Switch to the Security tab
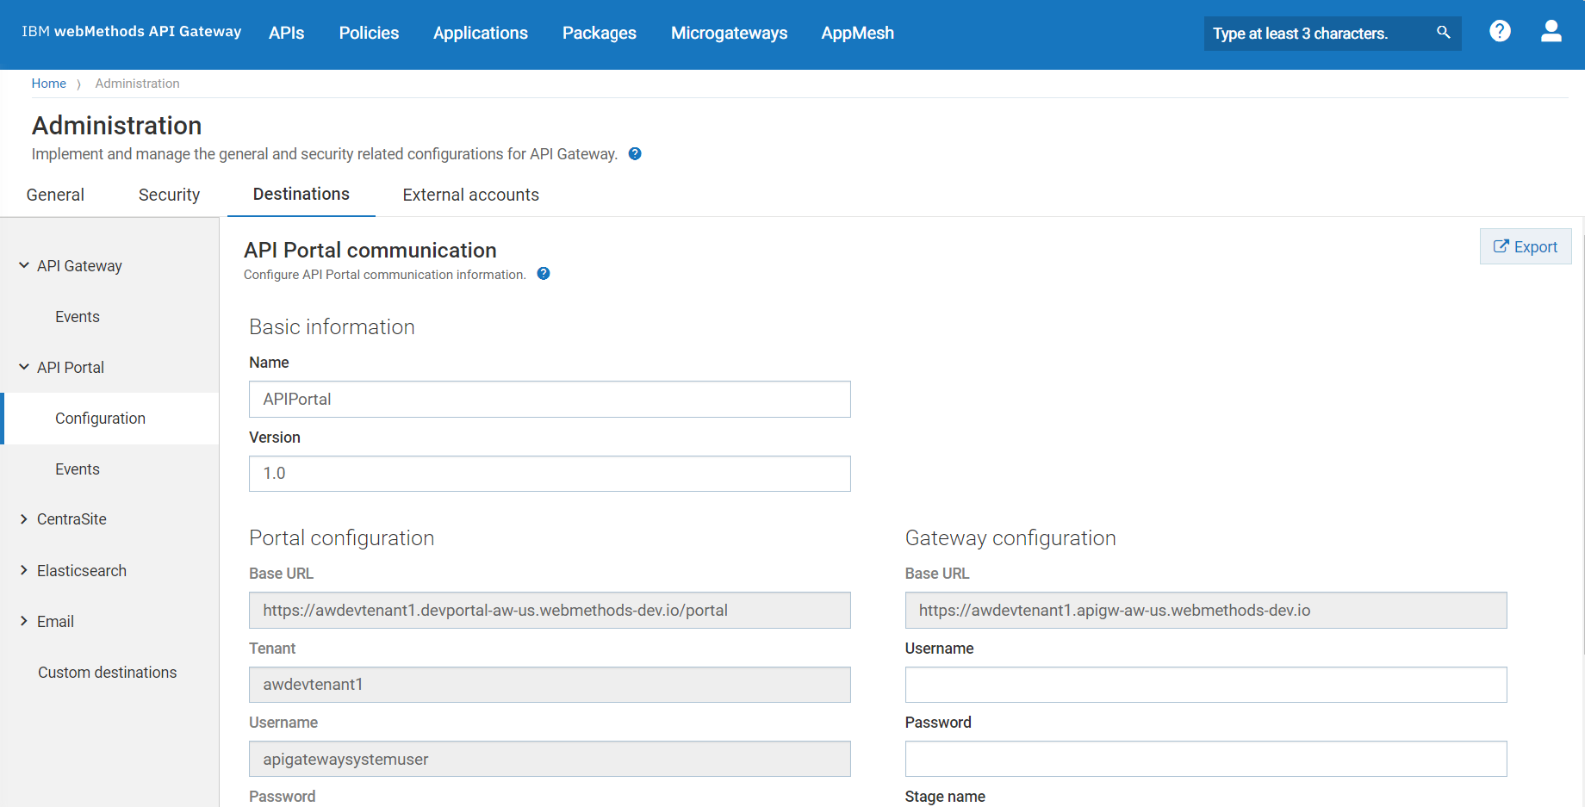 tap(169, 195)
